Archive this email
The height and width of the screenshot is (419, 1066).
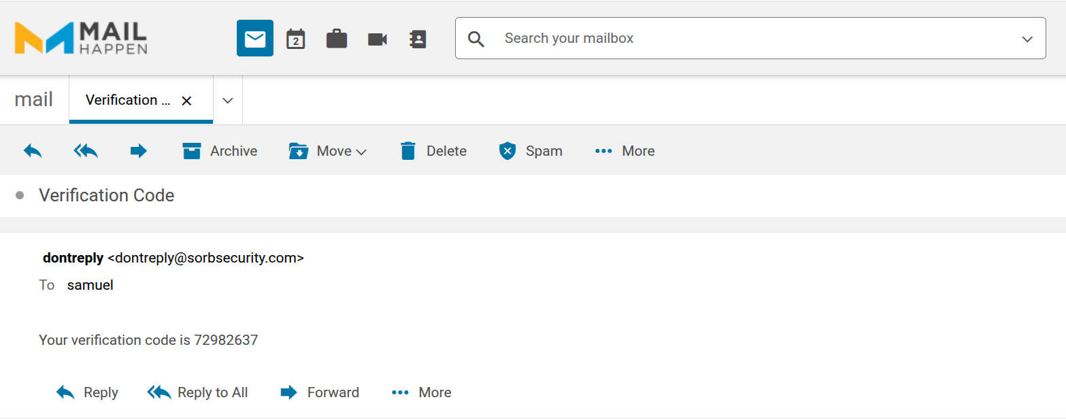(x=220, y=151)
